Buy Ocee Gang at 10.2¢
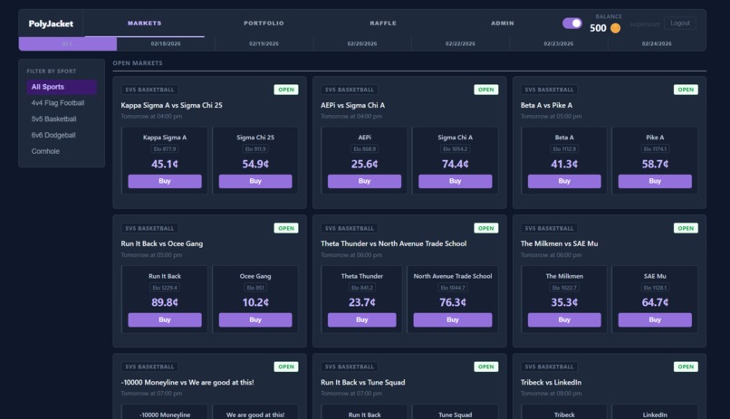730x419 pixels. 255,320
